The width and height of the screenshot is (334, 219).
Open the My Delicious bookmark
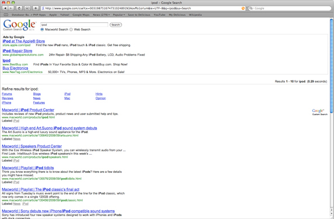tap(177, 15)
